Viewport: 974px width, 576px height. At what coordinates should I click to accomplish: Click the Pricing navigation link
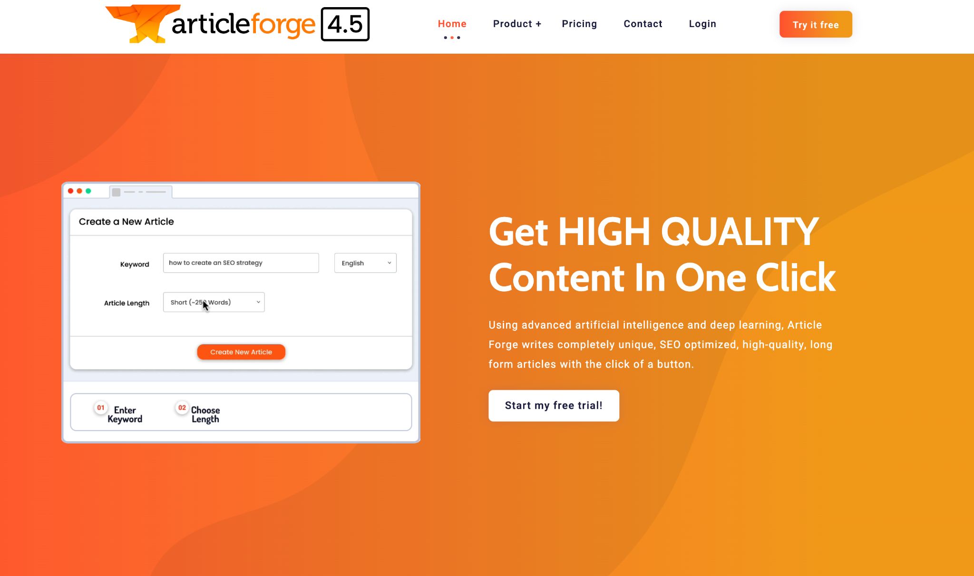pos(579,23)
